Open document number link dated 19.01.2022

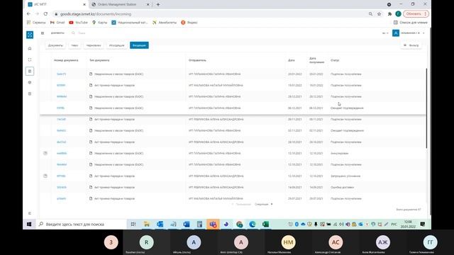(x=61, y=85)
